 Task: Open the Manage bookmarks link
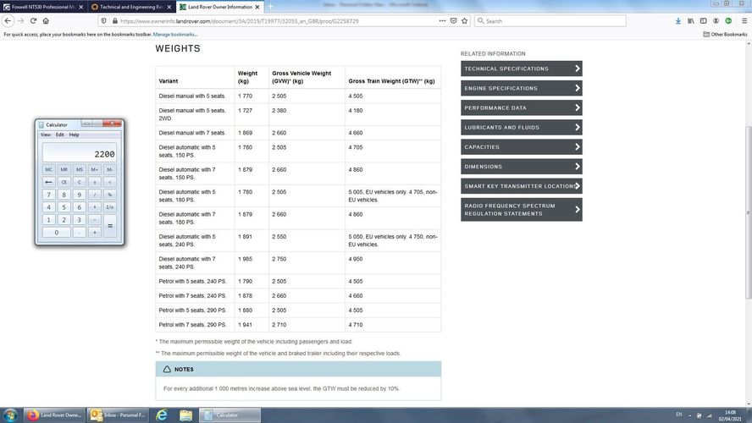pyautogui.click(x=175, y=35)
